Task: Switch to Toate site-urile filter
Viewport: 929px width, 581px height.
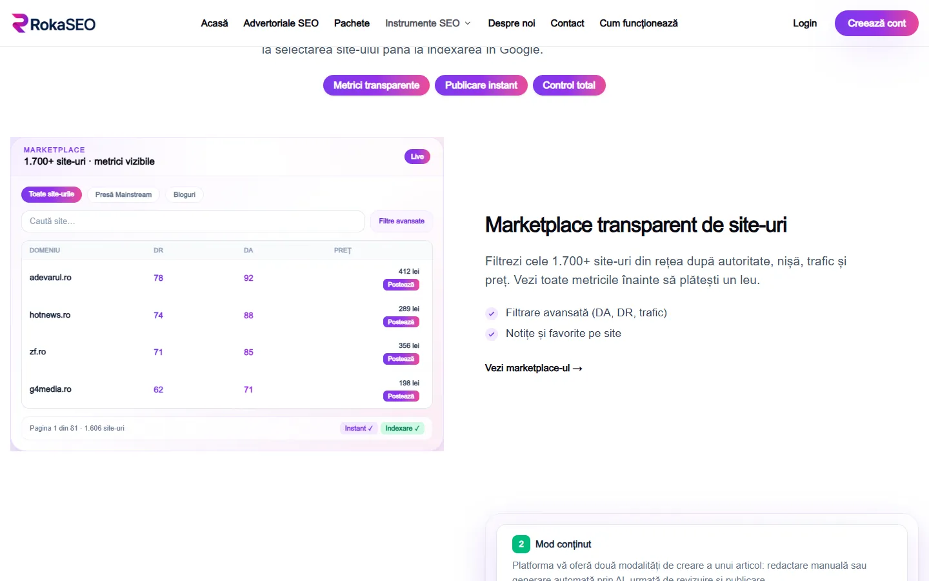Action: 52,194
